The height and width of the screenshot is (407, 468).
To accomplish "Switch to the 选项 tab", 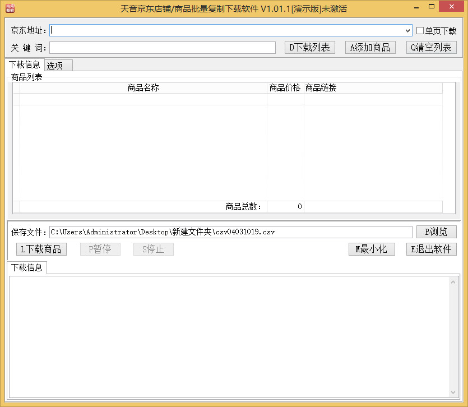I will click(x=58, y=66).
